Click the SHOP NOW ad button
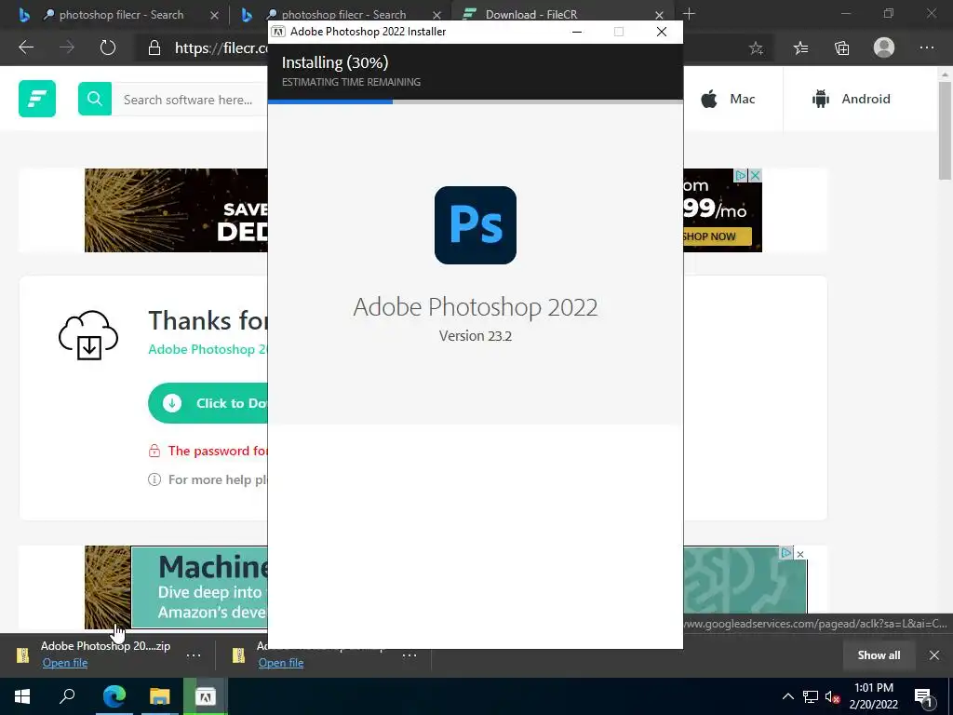This screenshot has height=715, width=953. [718, 236]
